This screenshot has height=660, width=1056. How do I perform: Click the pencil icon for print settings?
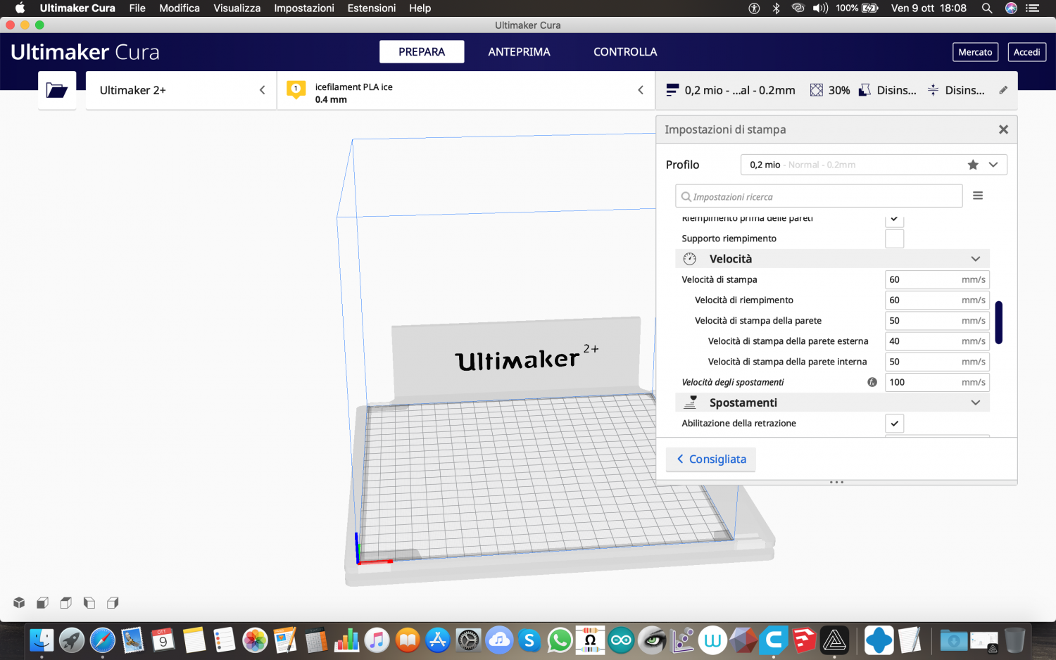tap(1003, 90)
